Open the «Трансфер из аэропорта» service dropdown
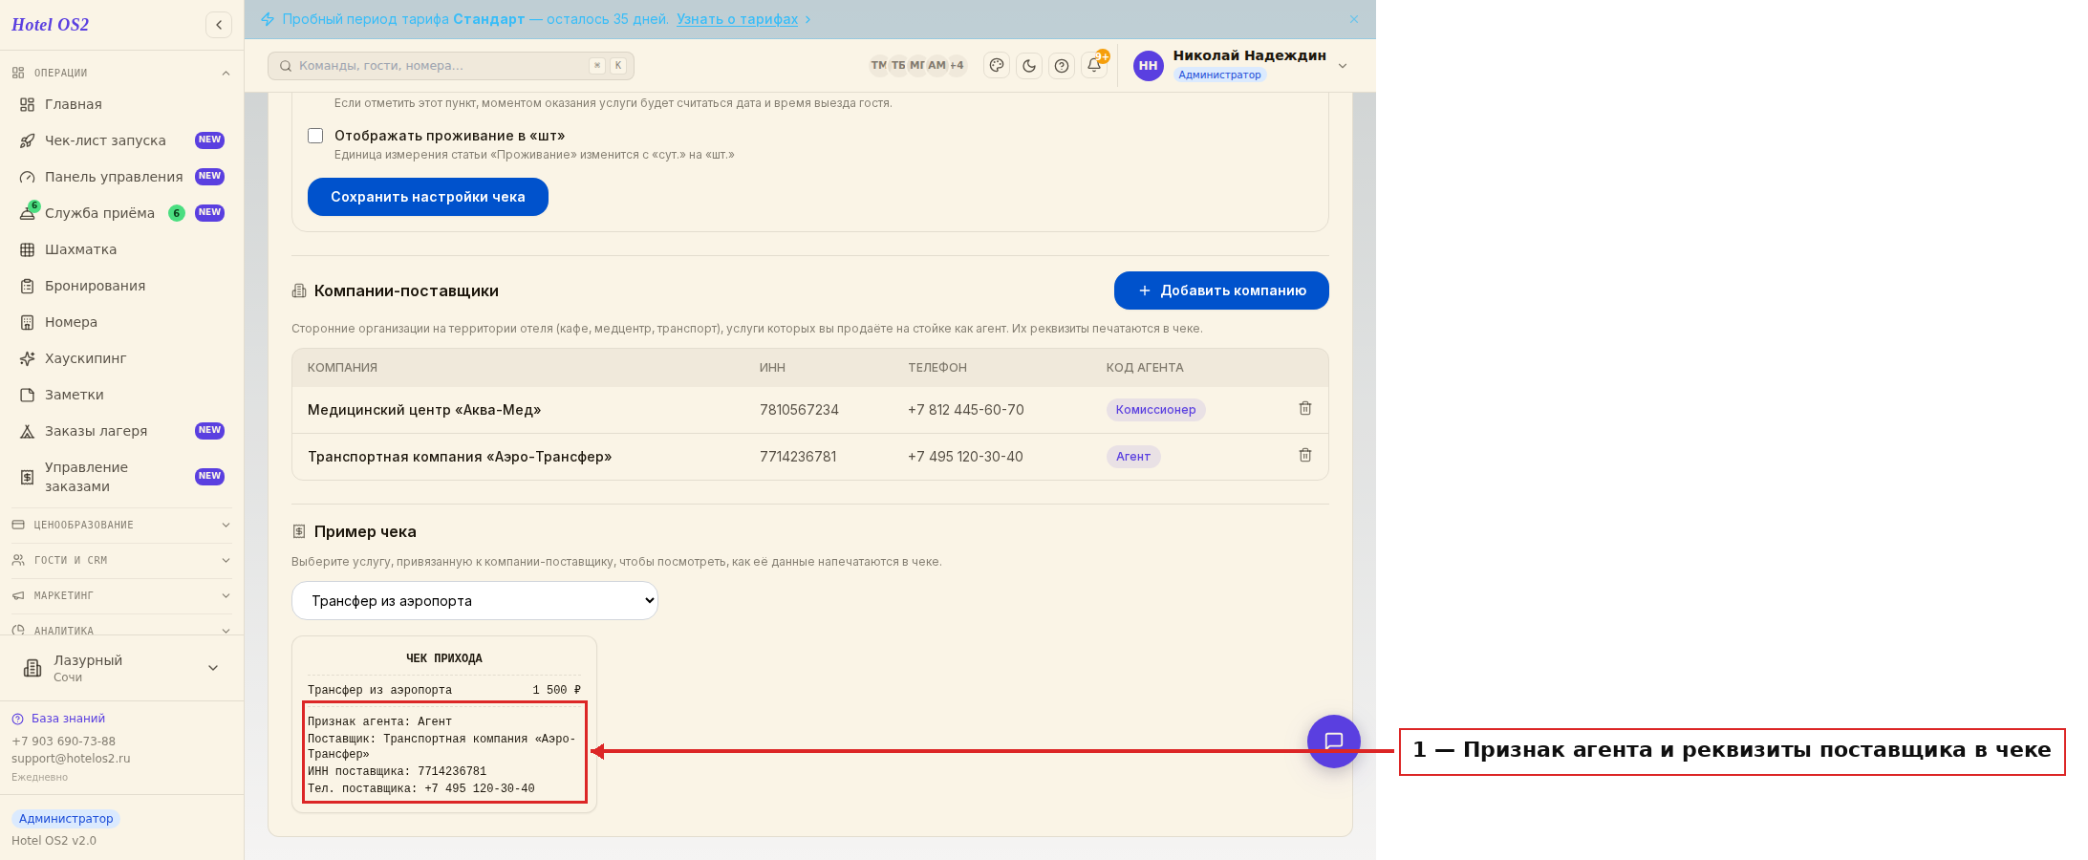2088x860 pixels. (x=475, y=601)
